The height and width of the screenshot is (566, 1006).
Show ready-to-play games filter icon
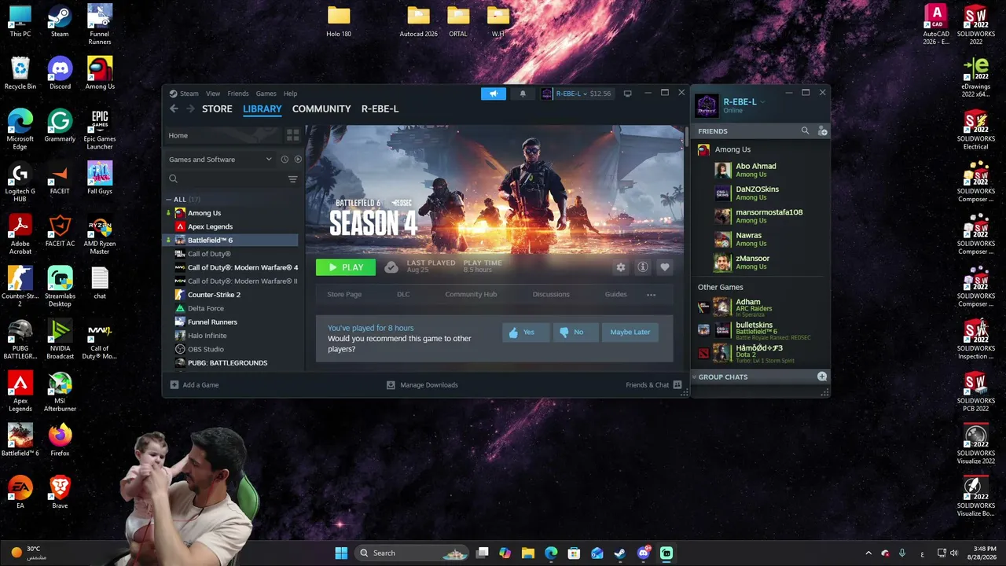click(x=298, y=160)
